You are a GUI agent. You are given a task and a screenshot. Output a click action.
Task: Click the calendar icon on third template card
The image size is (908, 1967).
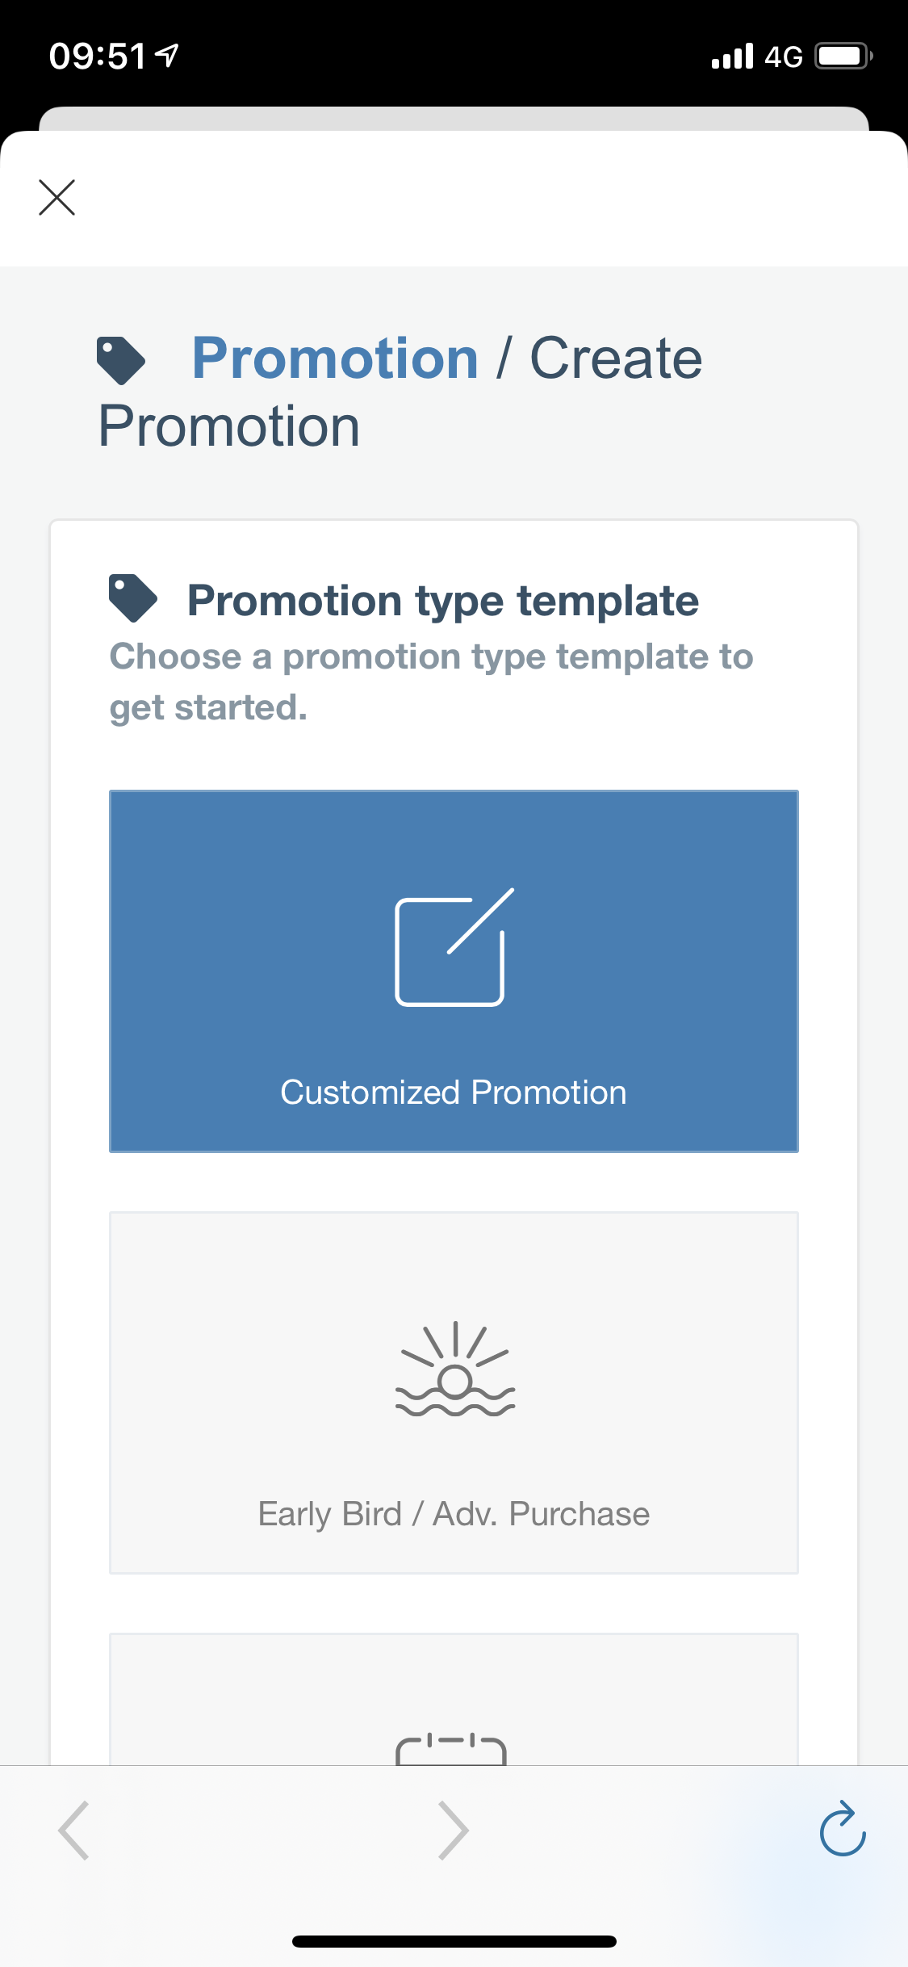point(451,1749)
